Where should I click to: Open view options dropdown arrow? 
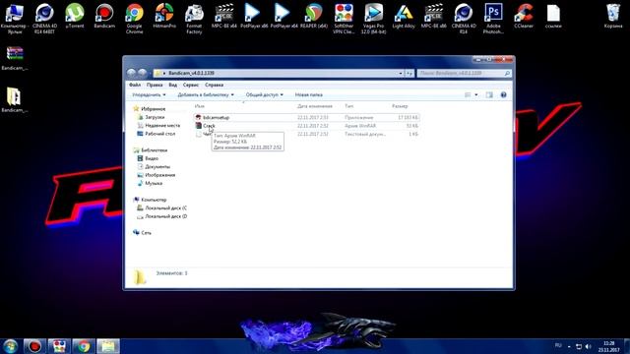[476, 94]
